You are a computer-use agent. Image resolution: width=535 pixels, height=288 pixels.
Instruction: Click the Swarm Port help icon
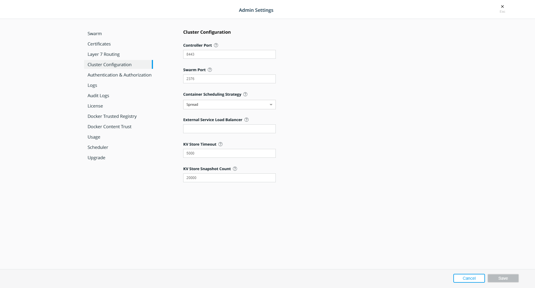tap(210, 70)
